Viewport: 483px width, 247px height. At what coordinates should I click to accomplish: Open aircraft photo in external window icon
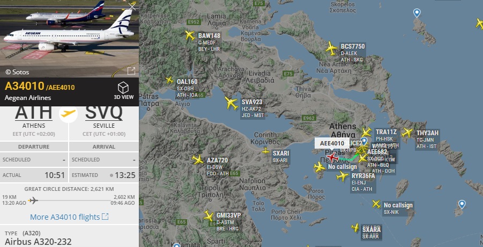tap(131, 71)
